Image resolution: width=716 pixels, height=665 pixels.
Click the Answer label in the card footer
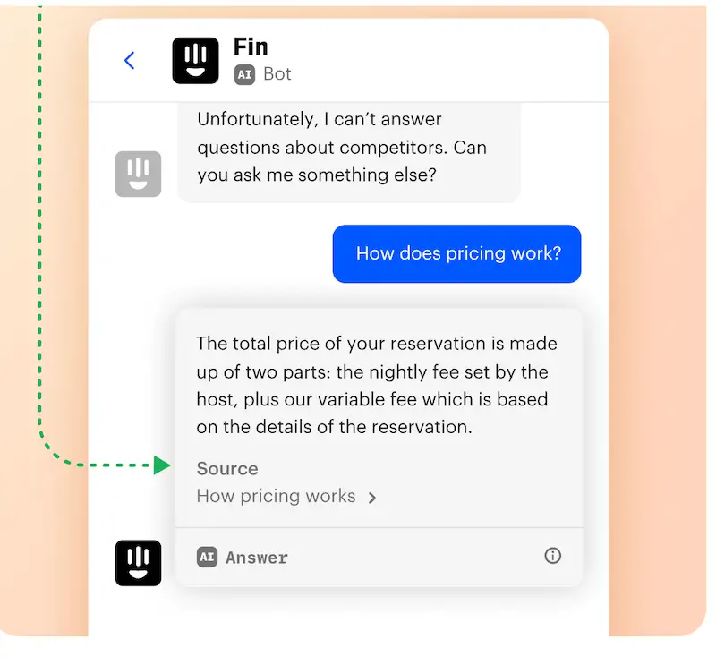tap(257, 557)
